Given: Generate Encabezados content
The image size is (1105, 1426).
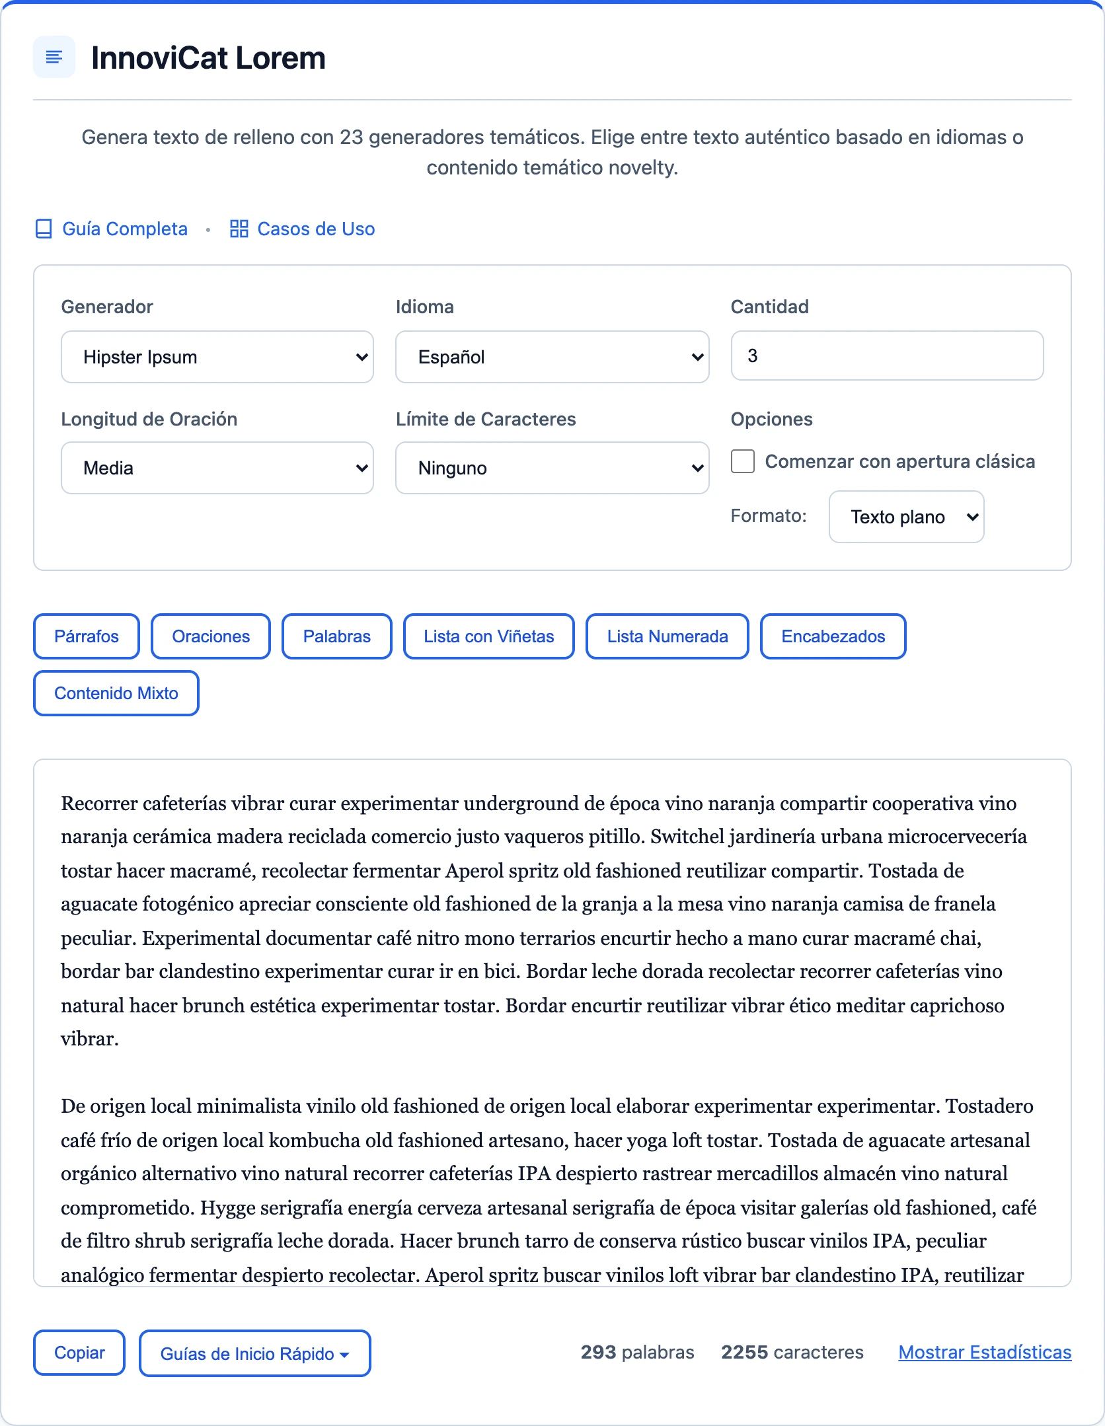Looking at the screenshot, I should (x=833, y=636).
